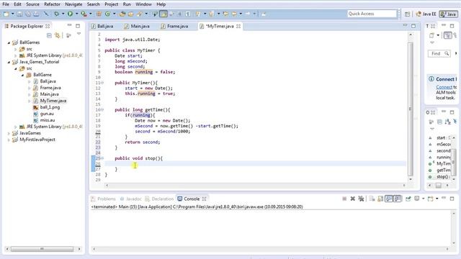Expand the MyFirstJavaProject node
461x259 pixels.
point(9,140)
